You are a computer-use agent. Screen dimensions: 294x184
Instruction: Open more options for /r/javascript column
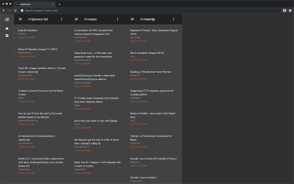tap(62, 19)
